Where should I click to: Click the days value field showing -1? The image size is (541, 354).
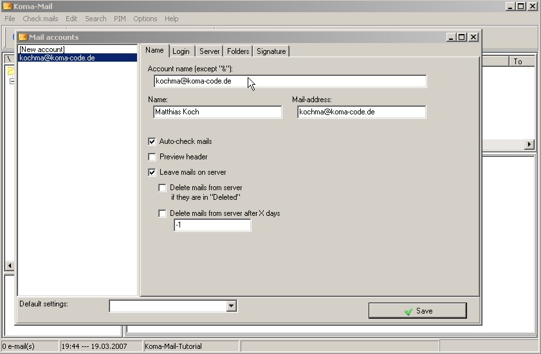212,225
